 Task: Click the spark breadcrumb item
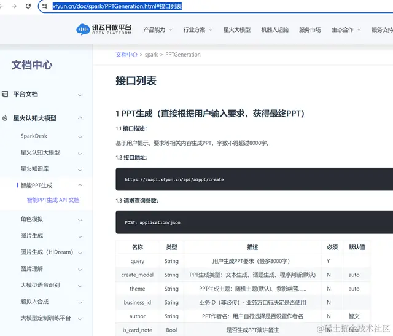152,55
